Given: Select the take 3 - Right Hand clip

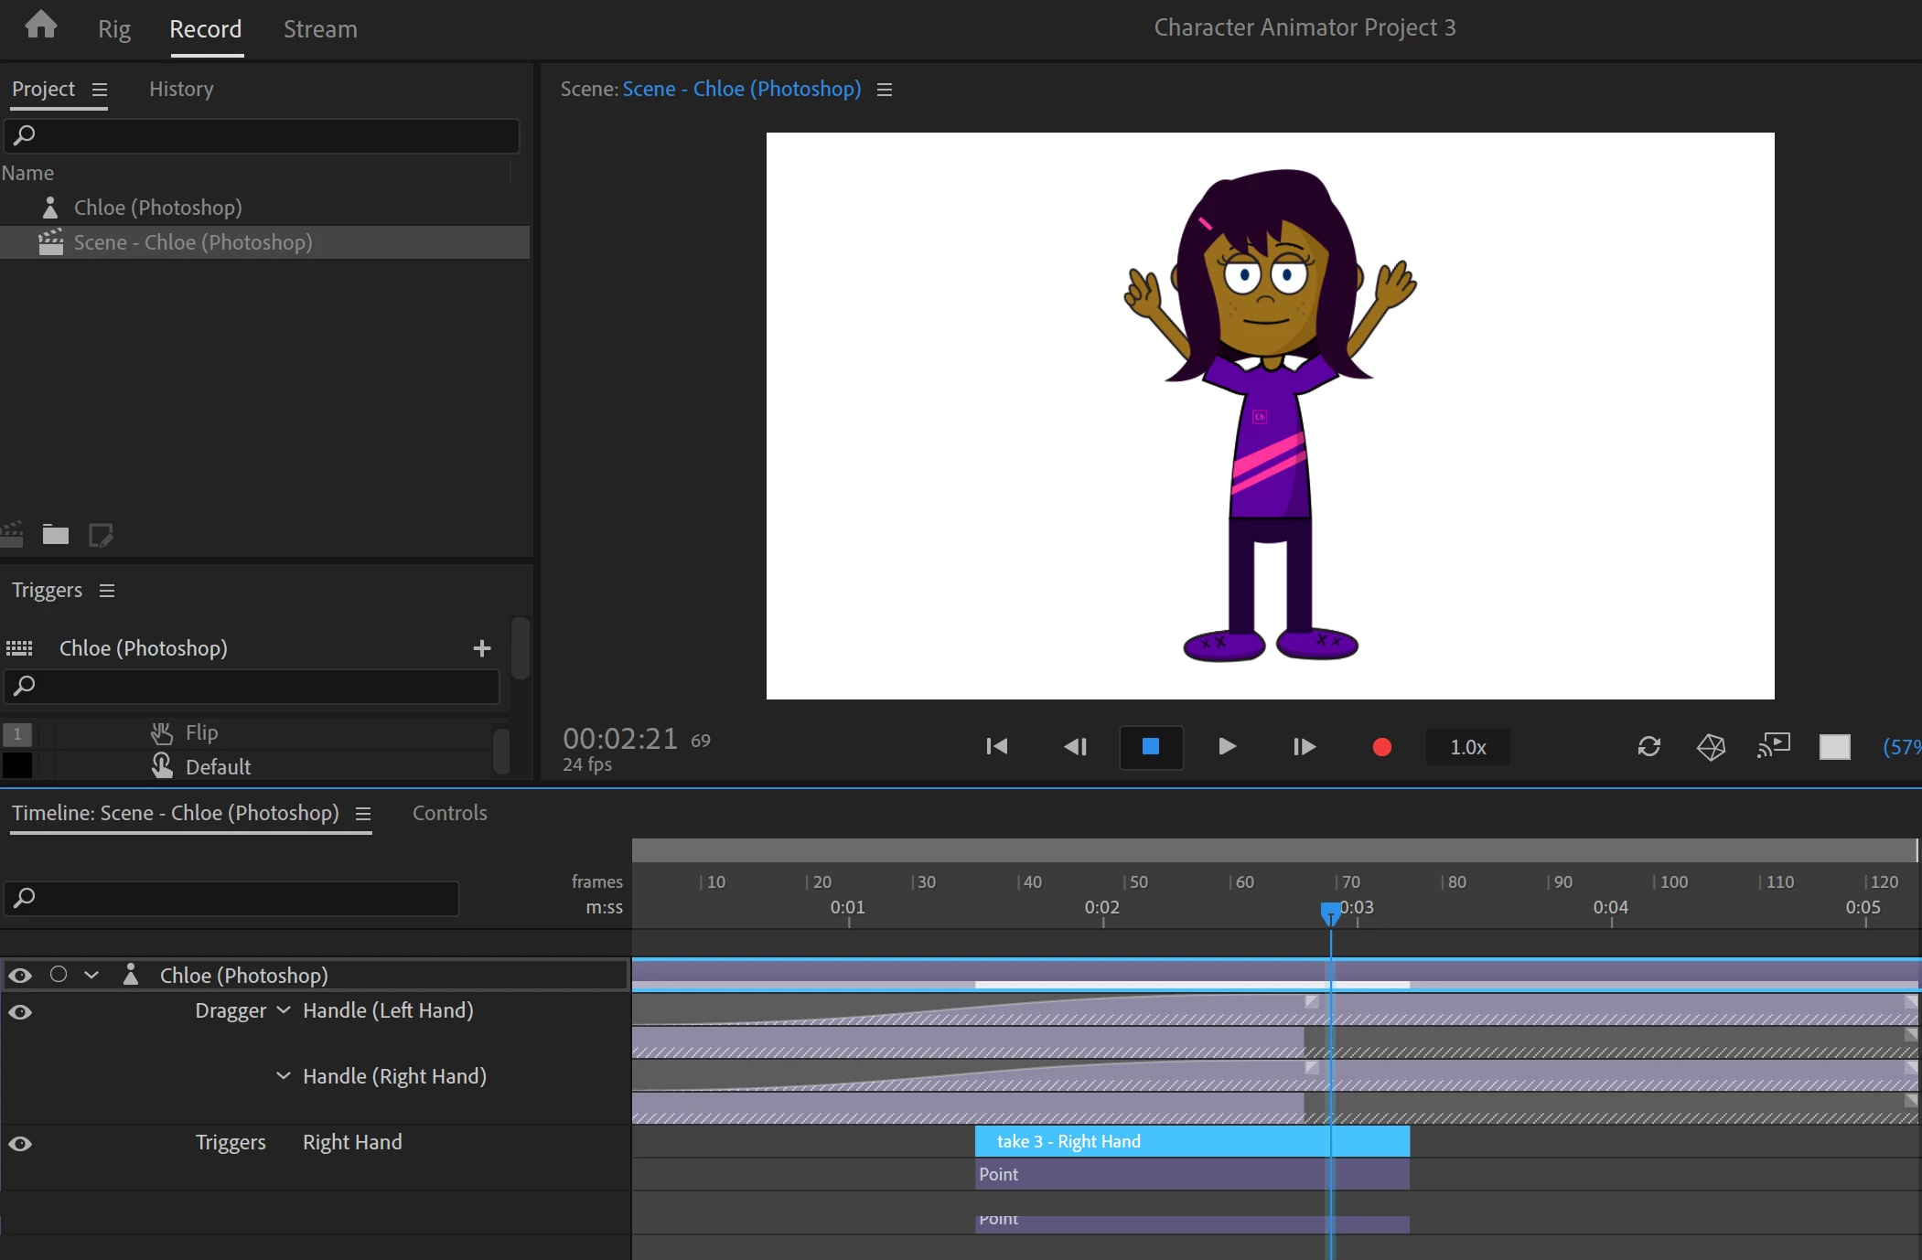Looking at the screenshot, I should tap(1144, 1141).
